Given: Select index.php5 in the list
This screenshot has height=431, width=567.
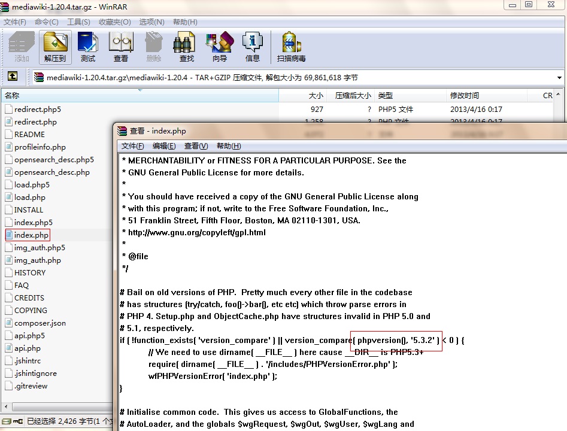Looking at the screenshot, I should coord(34,222).
